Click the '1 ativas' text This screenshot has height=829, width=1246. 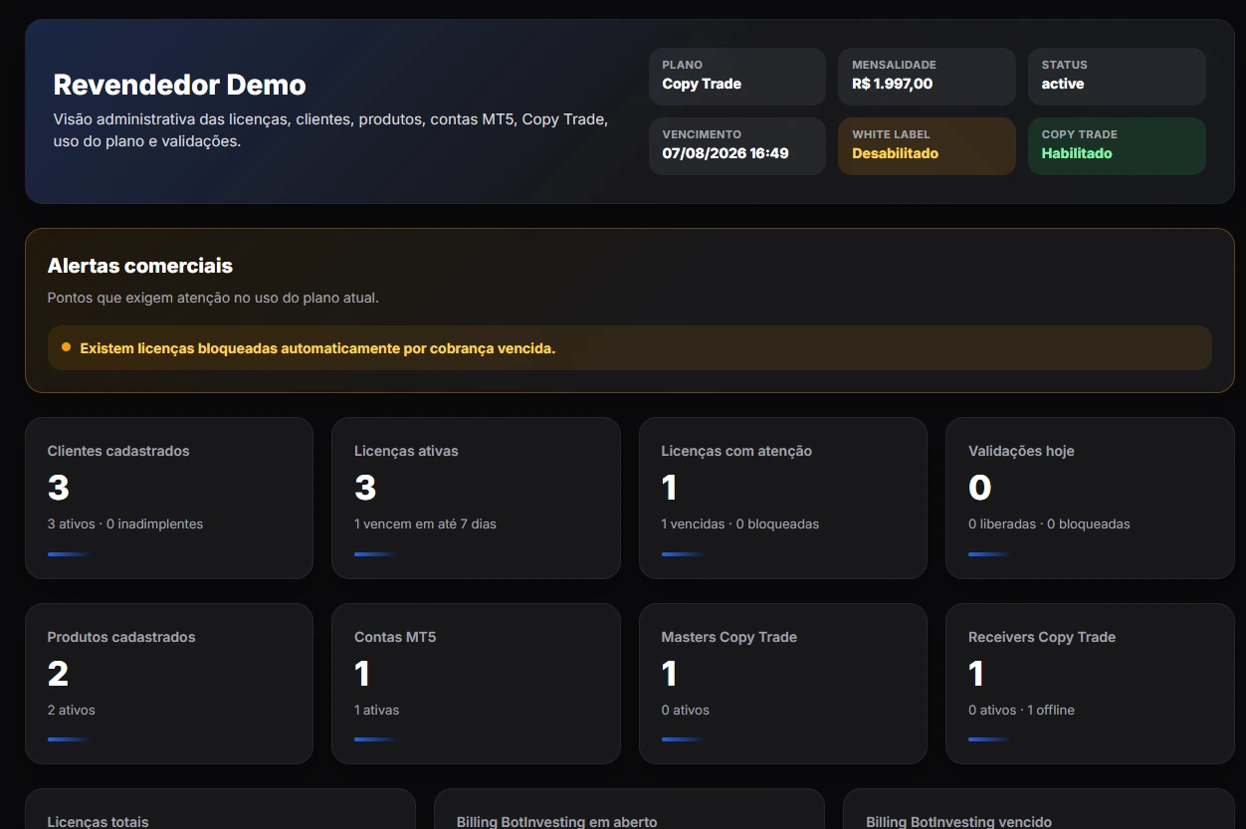point(376,710)
